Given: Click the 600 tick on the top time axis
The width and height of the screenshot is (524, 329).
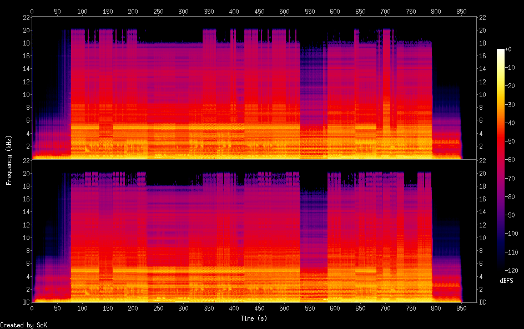Looking at the screenshot, I should [335, 11].
